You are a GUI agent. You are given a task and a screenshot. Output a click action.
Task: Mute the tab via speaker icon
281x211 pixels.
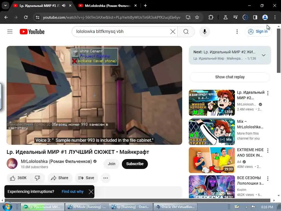coord(64,5)
